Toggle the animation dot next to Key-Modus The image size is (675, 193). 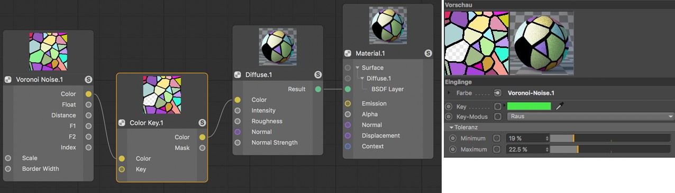pos(449,117)
